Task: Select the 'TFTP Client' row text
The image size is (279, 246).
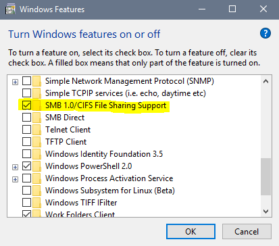Action: click(66, 142)
